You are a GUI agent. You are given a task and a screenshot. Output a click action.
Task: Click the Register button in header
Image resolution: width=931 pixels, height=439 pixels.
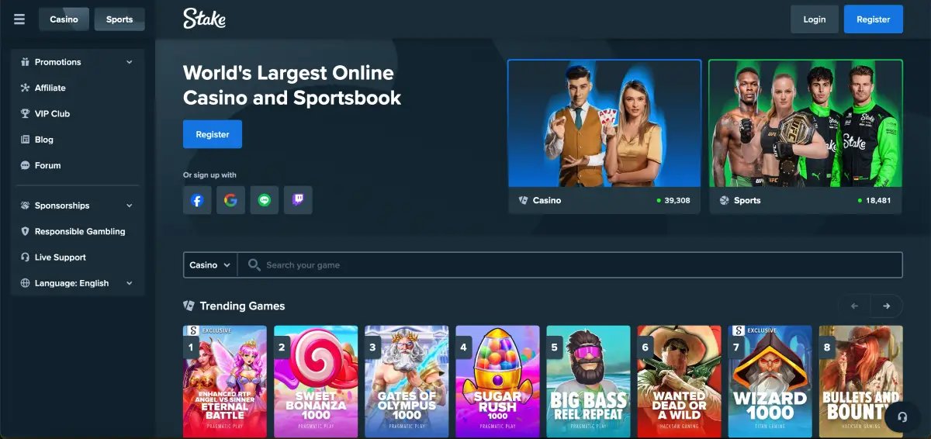tap(874, 19)
